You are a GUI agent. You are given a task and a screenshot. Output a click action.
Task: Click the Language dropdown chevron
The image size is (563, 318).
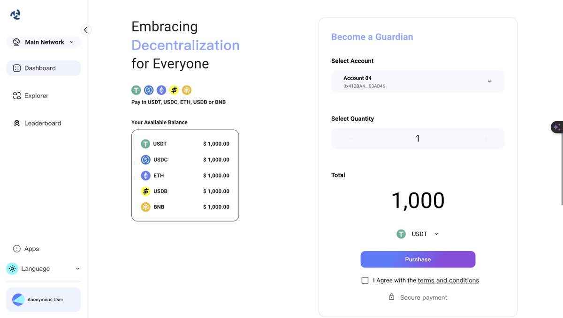[77, 269]
